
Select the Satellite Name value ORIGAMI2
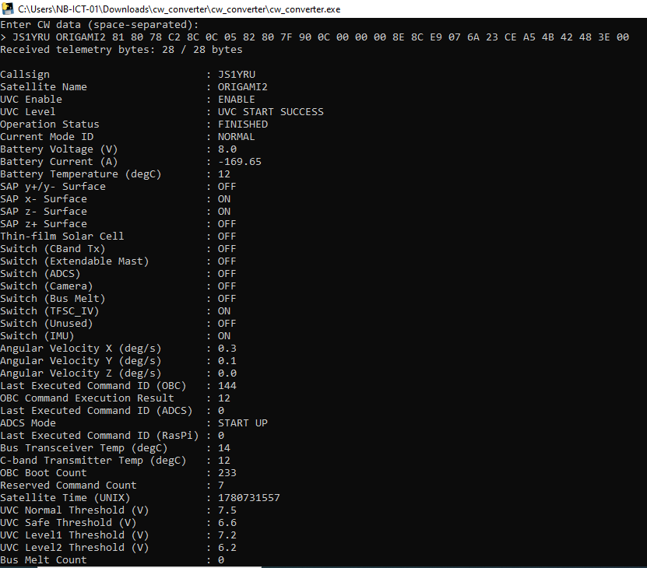(243, 87)
